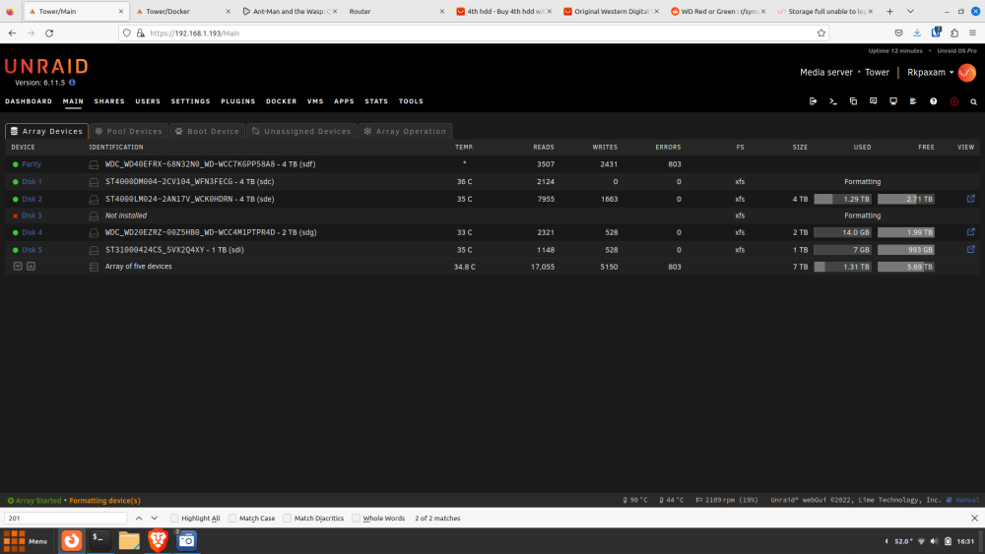
Task: Open the Parity device link
Action: point(32,164)
